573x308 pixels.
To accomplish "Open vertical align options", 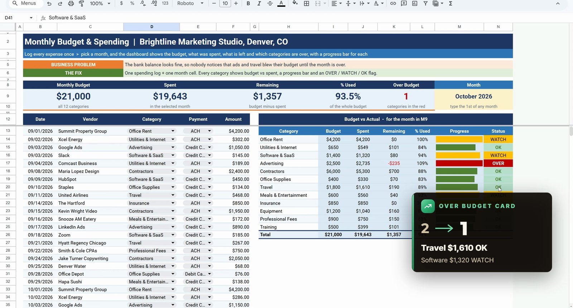I will [350, 3].
